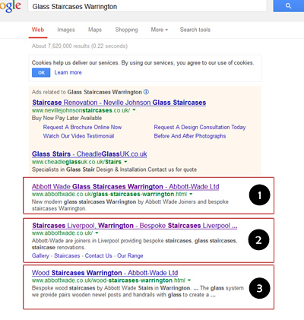Viewport: 304px width, 320px height.
Task: Click the number 3 black circle marker
Action: (x=259, y=288)
